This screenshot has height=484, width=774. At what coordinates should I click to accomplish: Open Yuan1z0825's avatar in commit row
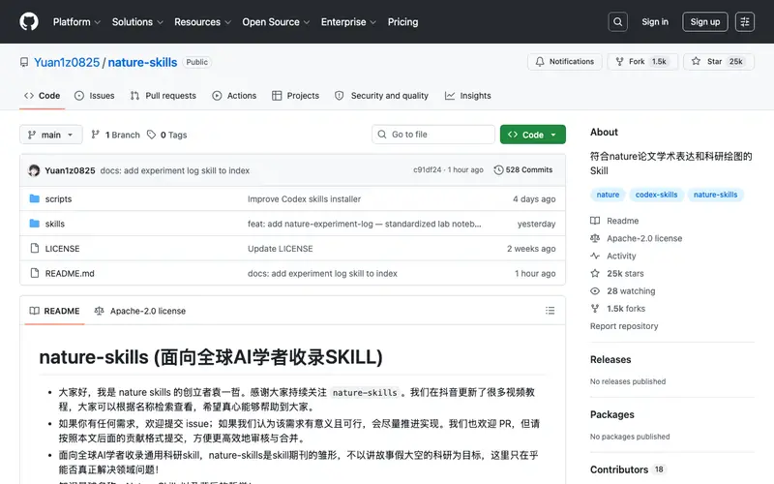coord(34,170)
